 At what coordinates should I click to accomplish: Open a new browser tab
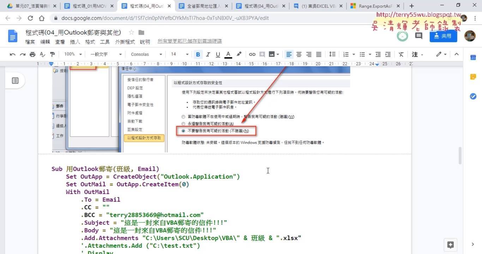pos(411,6)
